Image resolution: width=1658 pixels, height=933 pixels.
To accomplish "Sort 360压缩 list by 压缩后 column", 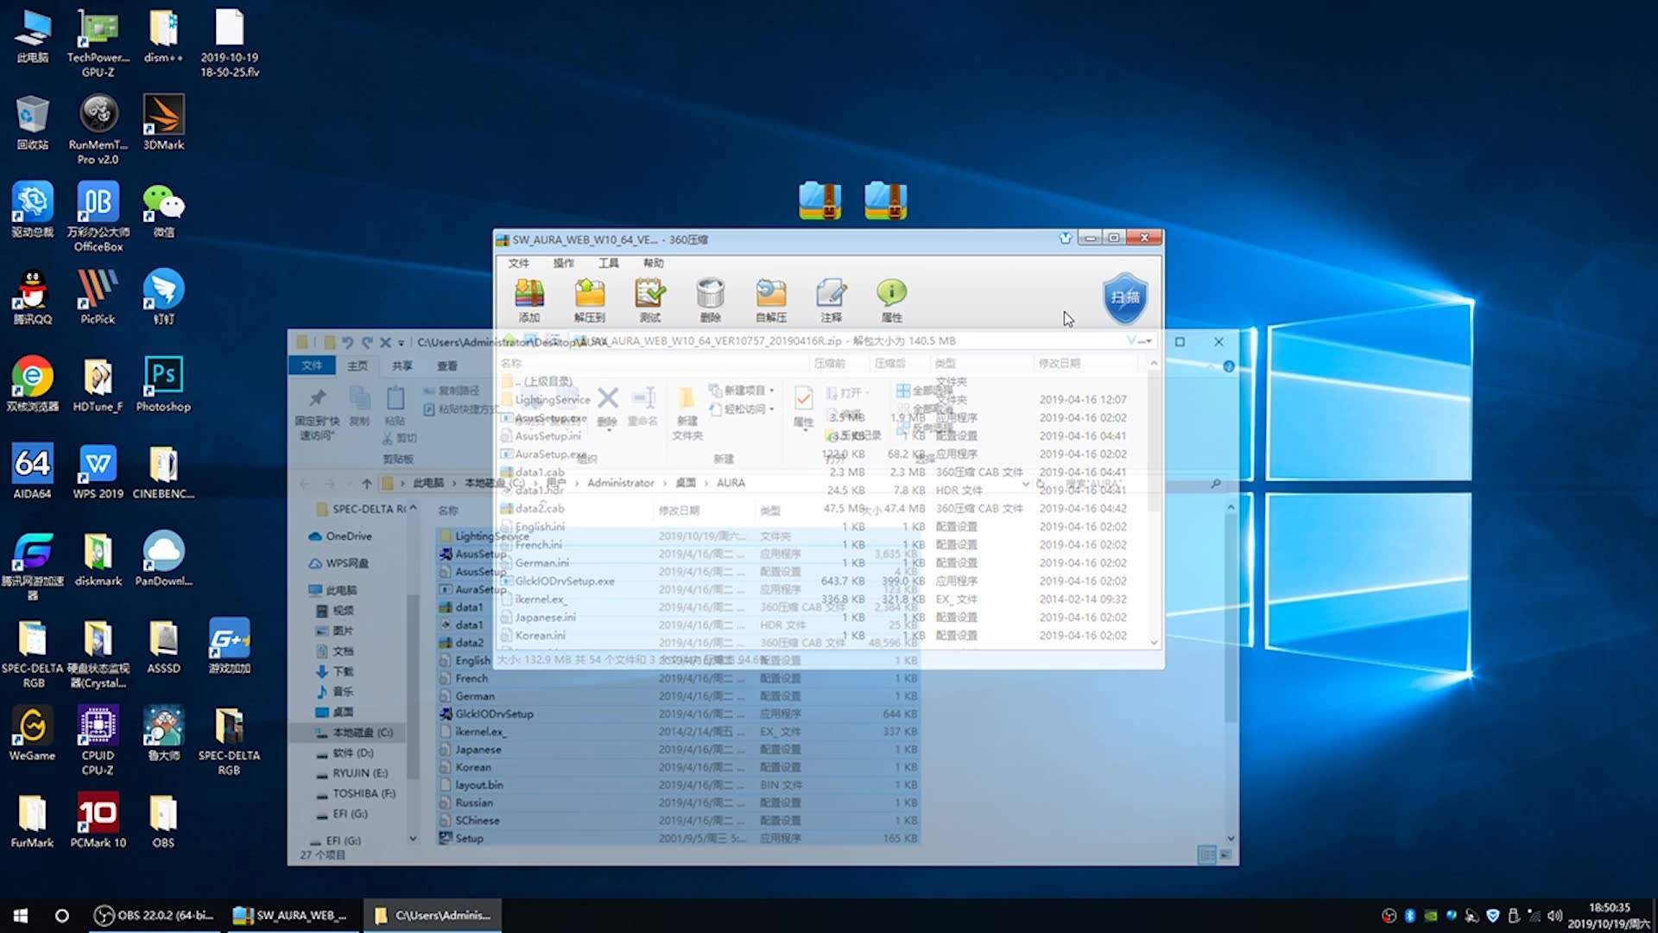I will coord(890,363).
